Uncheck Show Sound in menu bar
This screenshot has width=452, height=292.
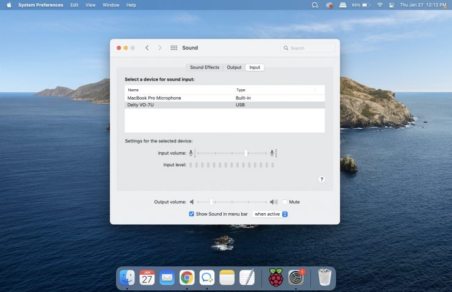(x=191, y=214)
